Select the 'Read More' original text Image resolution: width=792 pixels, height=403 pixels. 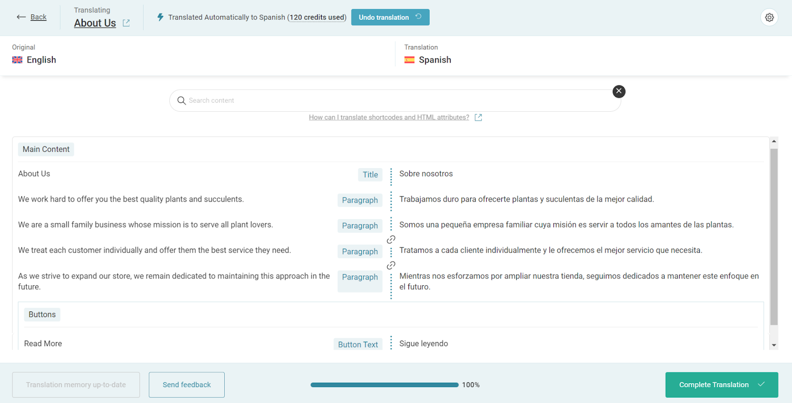(43, 344)
